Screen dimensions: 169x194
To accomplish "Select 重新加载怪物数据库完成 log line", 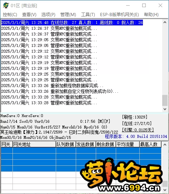I will (53, 86).
